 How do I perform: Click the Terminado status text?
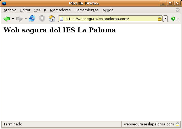click(13, 124)
